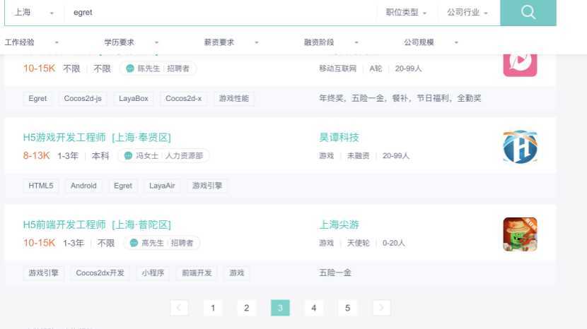The height and width of the screenshot is (329, 587).
Task: Open 昊谭科技 company page
Action: point(339,138)
